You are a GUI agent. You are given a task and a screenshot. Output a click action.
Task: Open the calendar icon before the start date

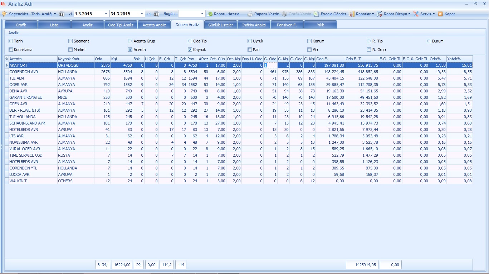point(62,14)
